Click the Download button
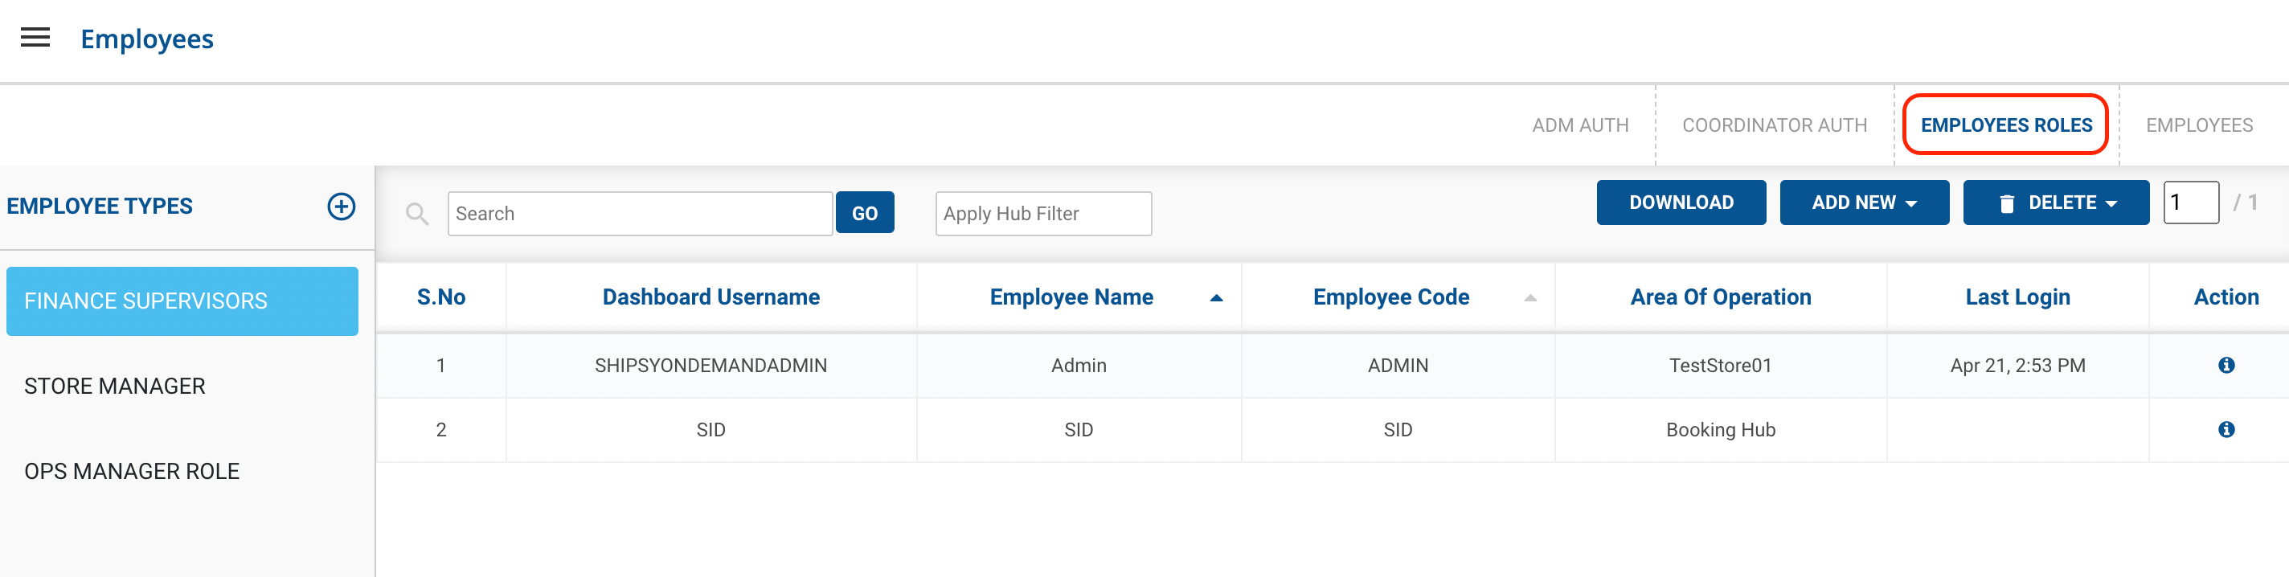 point(1681,203)
